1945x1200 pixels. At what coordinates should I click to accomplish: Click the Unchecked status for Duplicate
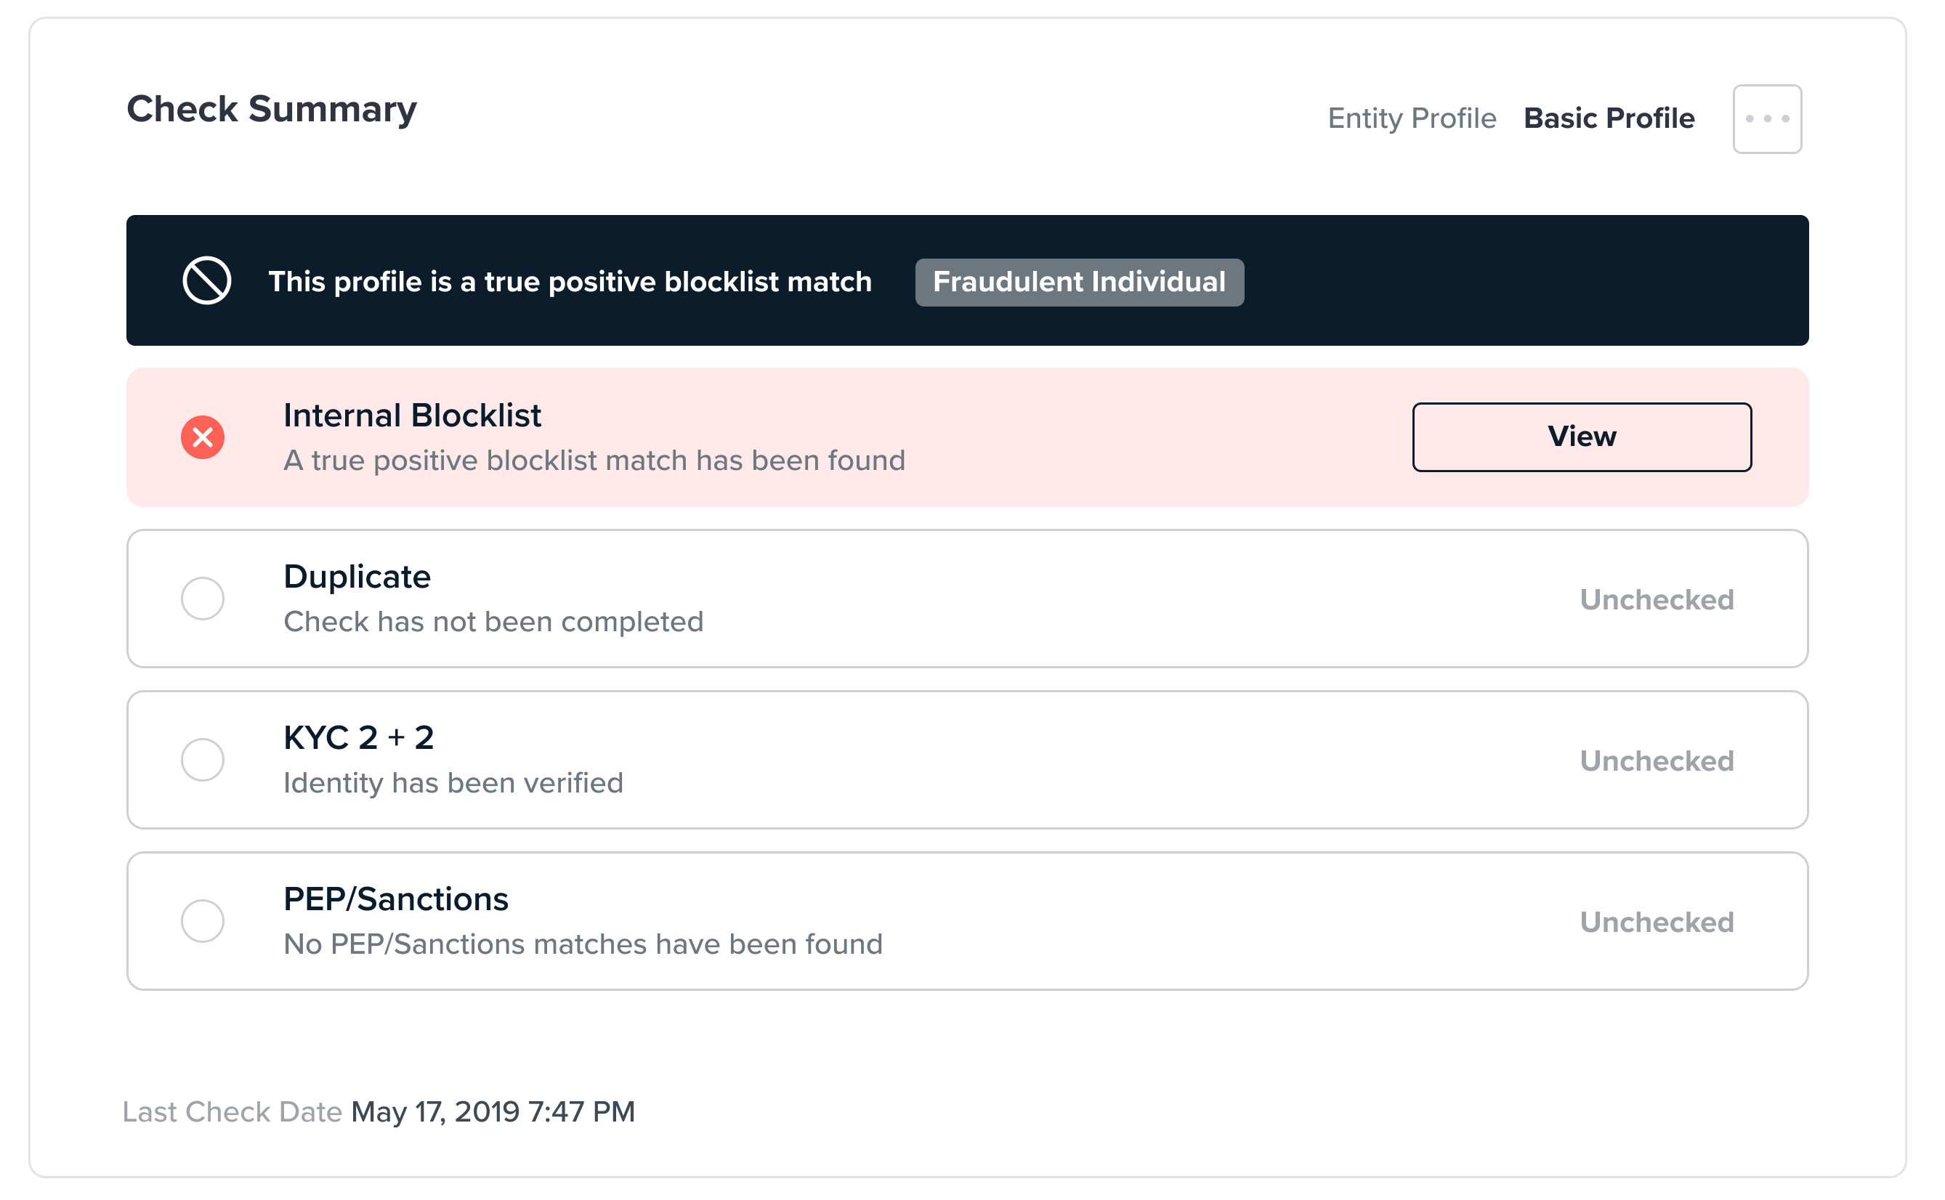(1656, 599)
